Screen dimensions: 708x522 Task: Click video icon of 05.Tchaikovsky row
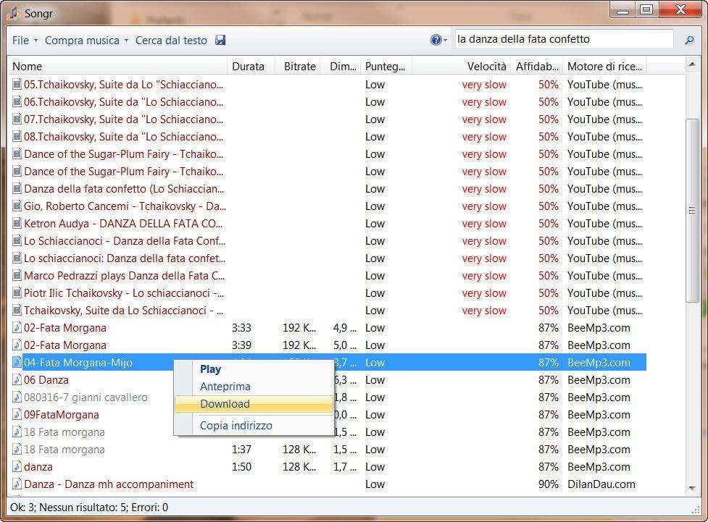click(x=17, y=85)
